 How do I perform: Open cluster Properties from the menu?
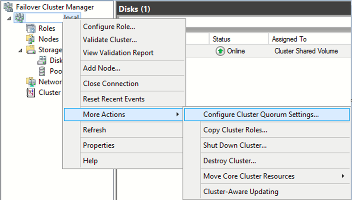pos(98,146)
